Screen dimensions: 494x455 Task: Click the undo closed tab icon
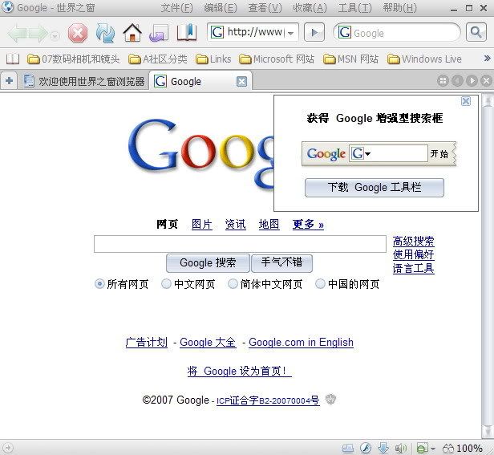[x=159, y=33]
